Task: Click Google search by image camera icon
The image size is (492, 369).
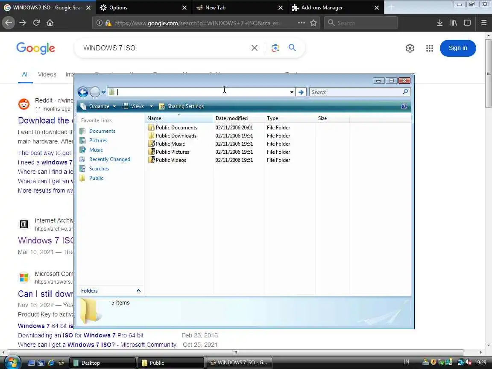Action: point(275,48)
